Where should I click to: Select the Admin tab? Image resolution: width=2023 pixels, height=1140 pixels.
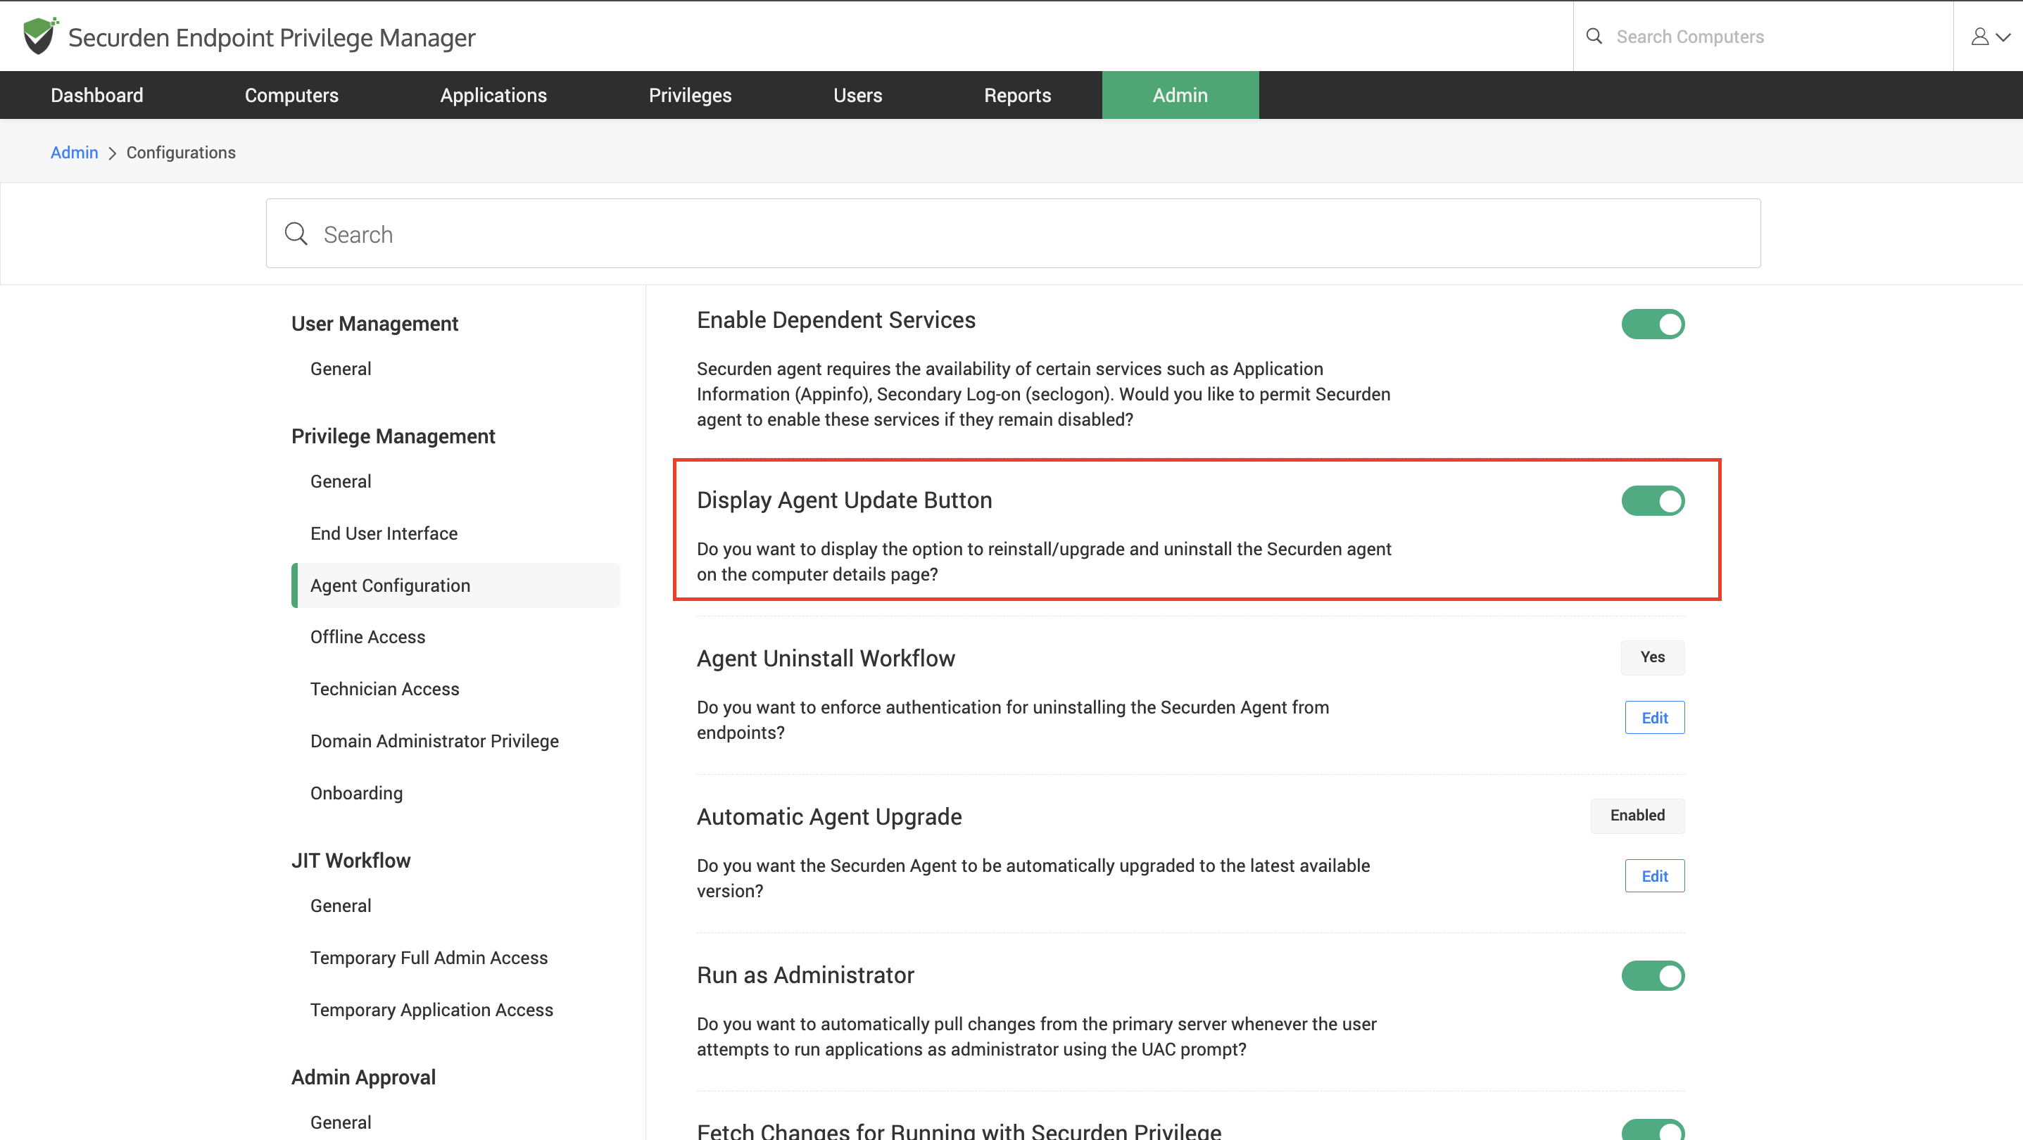(1180, 95)
